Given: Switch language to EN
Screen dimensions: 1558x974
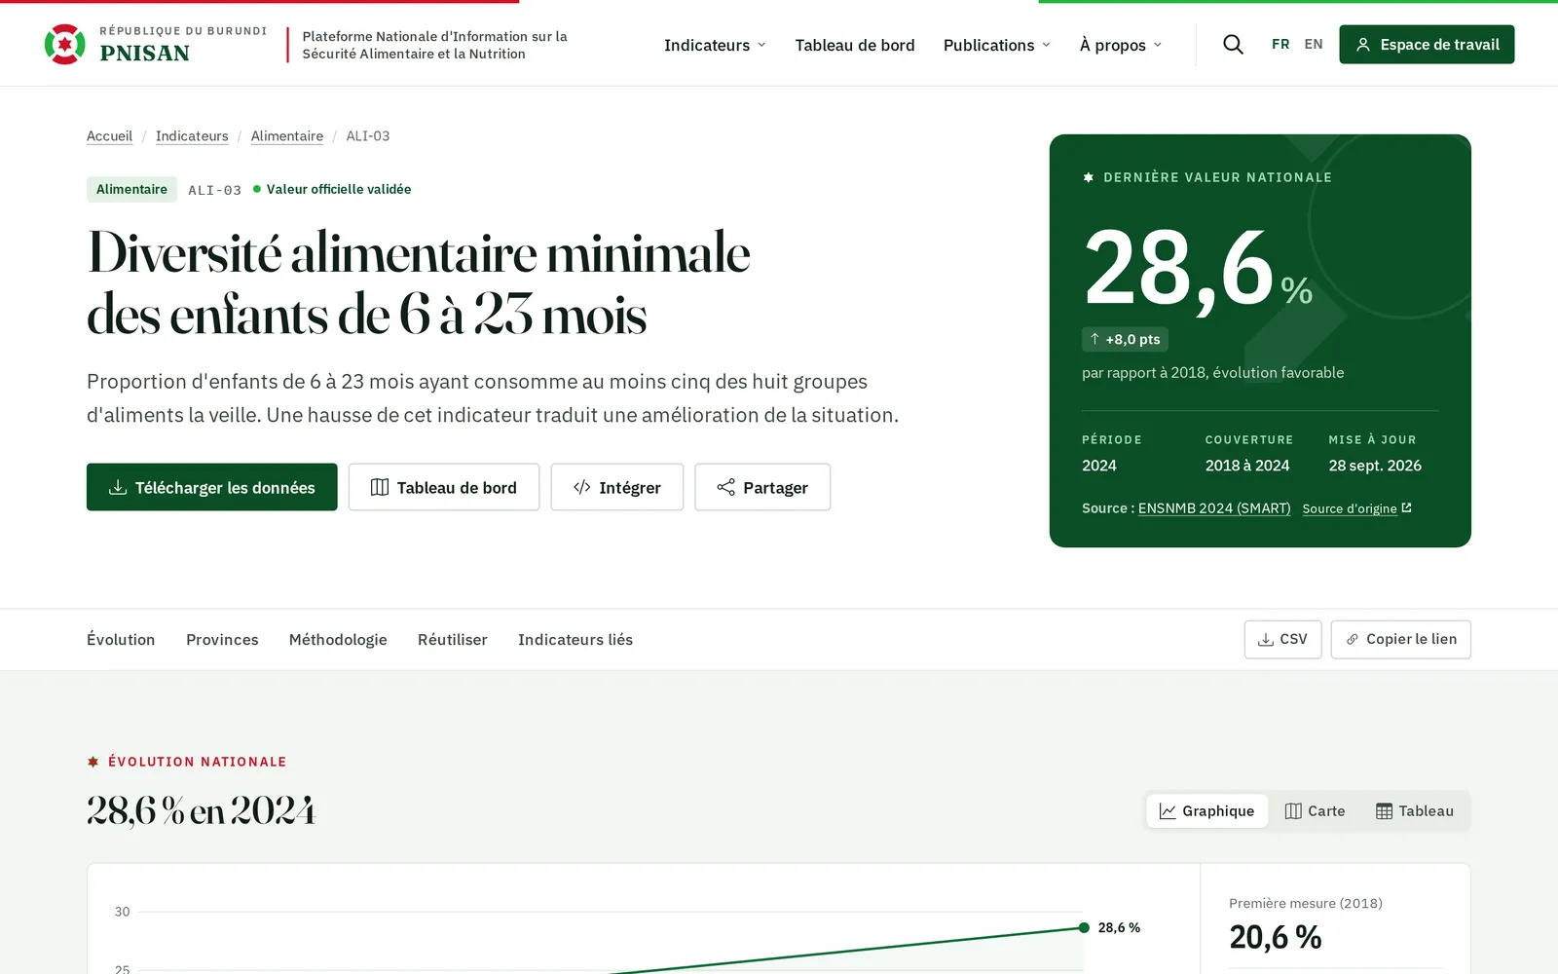Looking at the screenshot, I should coord(1314,45).
